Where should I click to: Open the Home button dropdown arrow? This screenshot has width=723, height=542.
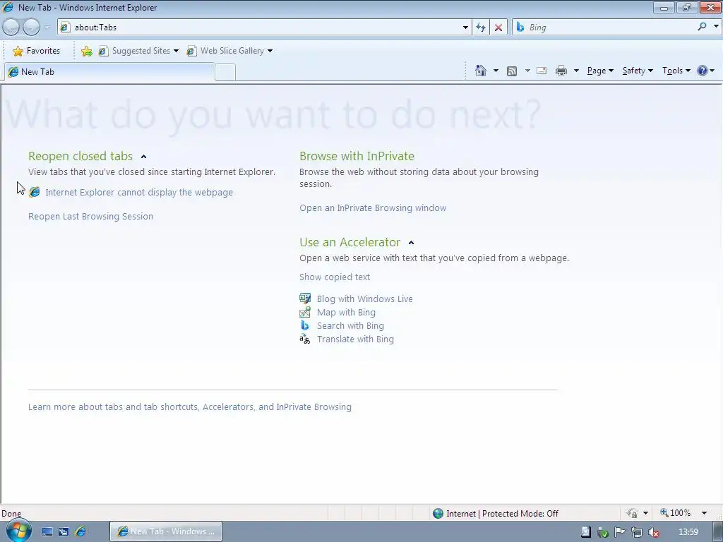496,71
